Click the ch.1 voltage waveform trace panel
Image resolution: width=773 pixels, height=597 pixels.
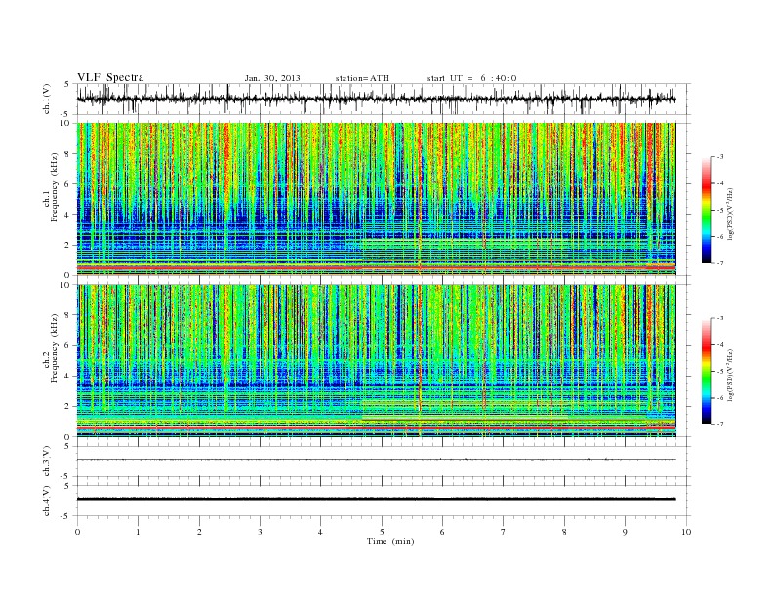tap(384, 99)
